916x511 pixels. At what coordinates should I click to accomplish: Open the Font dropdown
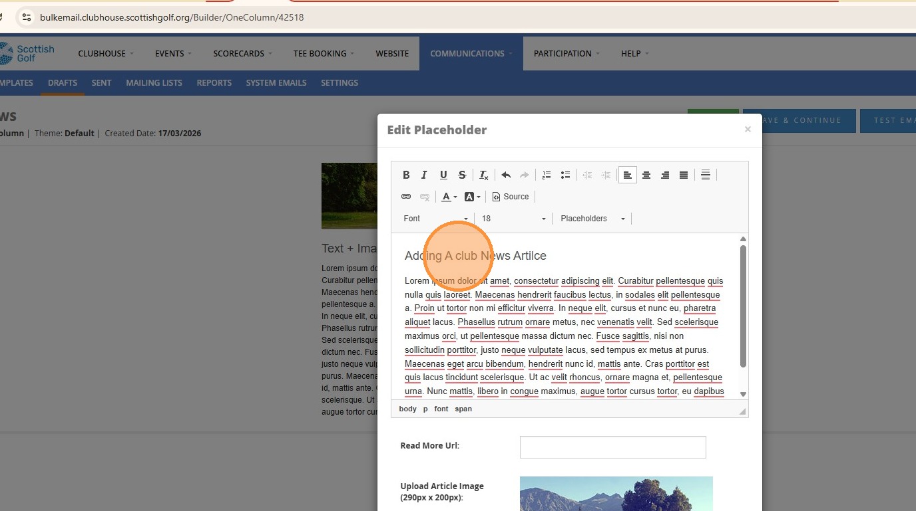click(x=435, y=219)
